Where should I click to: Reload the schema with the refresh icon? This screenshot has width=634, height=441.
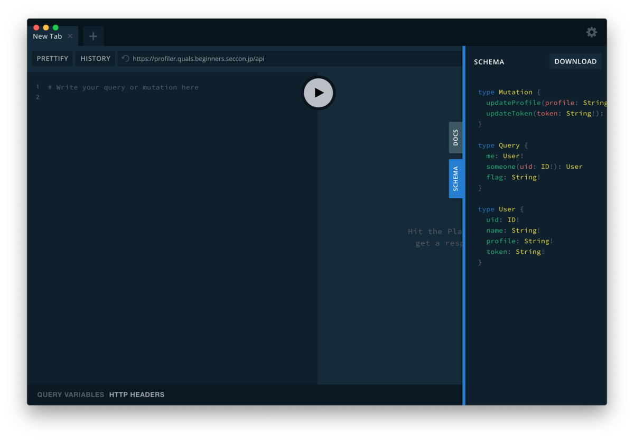[125, 59]
